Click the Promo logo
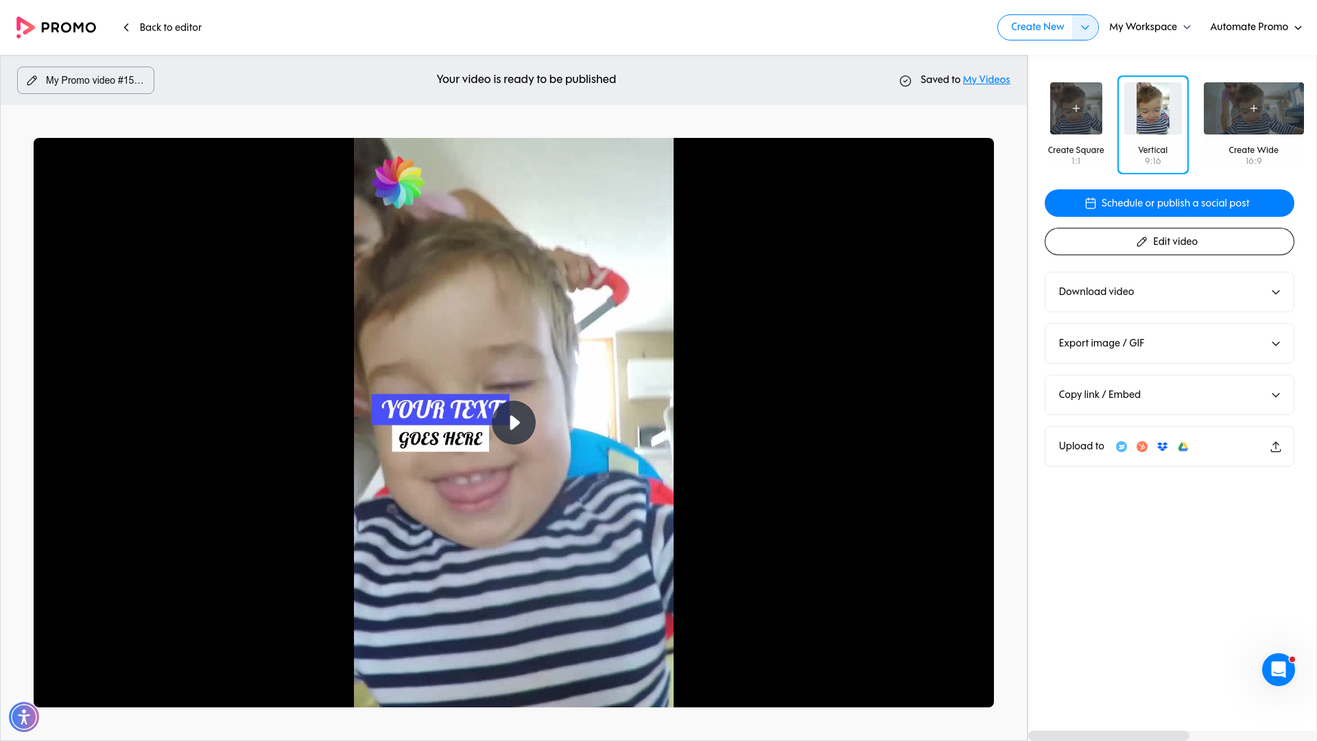 [x=56, y=27]
